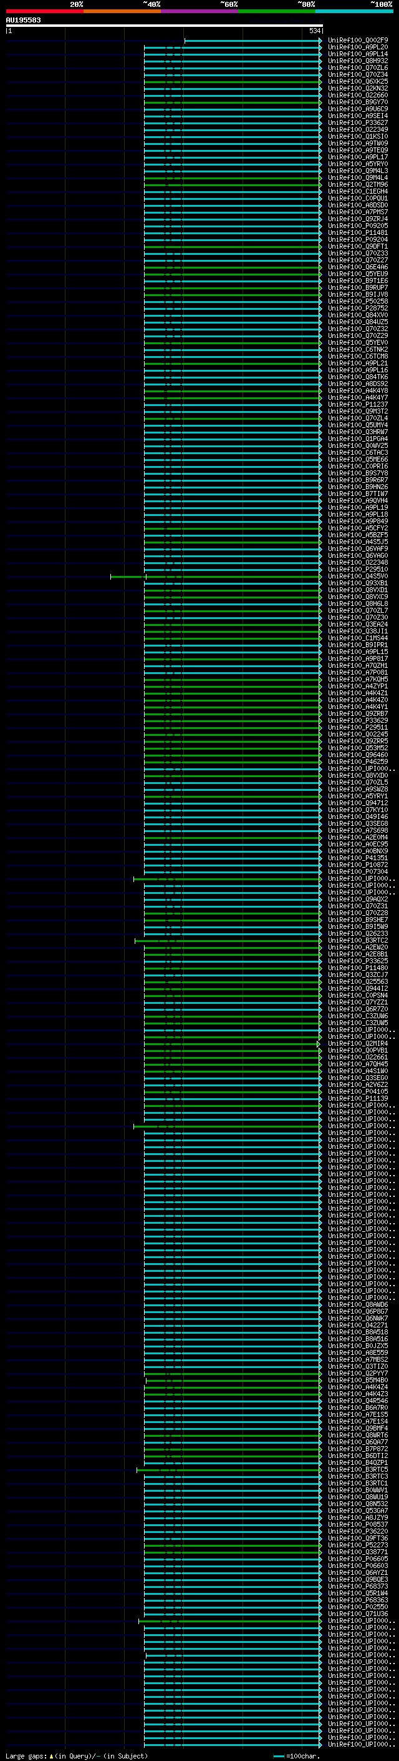Click the green ~80% legend bar

click(x=277, y=11)
